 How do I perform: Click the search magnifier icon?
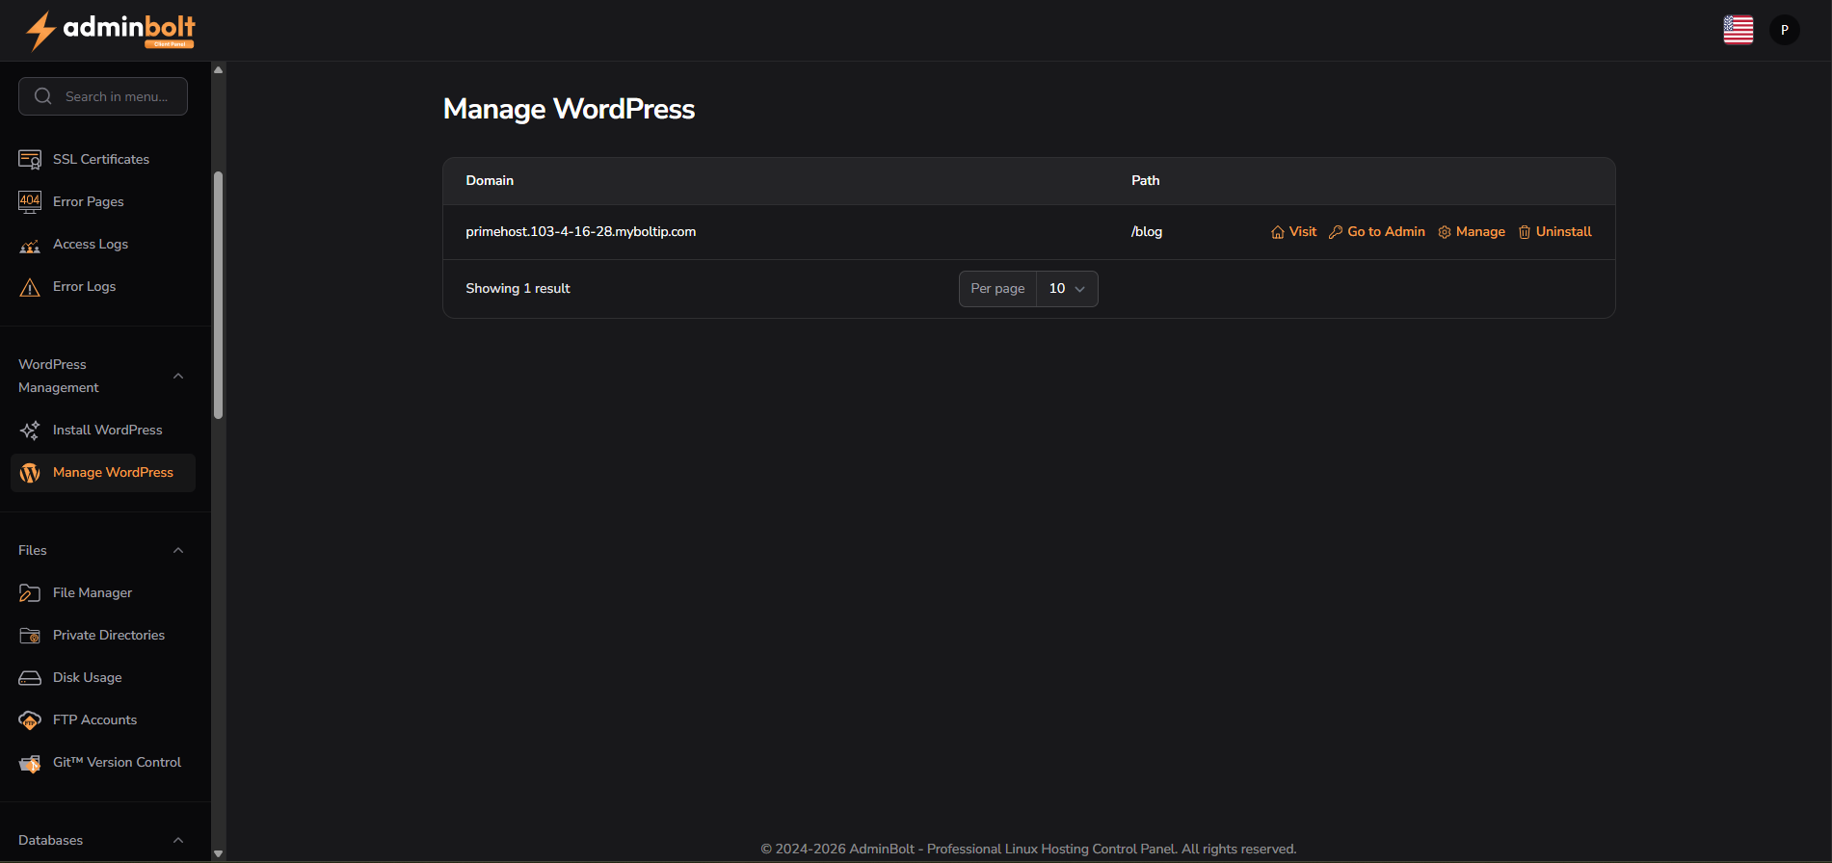click(43, 96)
